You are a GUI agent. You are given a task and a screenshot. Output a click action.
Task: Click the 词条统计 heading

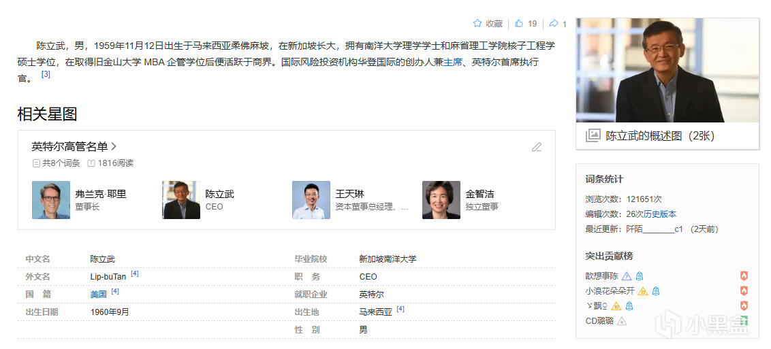(604, 179)
